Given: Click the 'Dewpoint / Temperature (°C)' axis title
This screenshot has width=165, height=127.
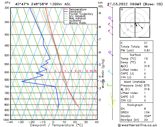Looking at the screenshot, I should tap(56, 125).
